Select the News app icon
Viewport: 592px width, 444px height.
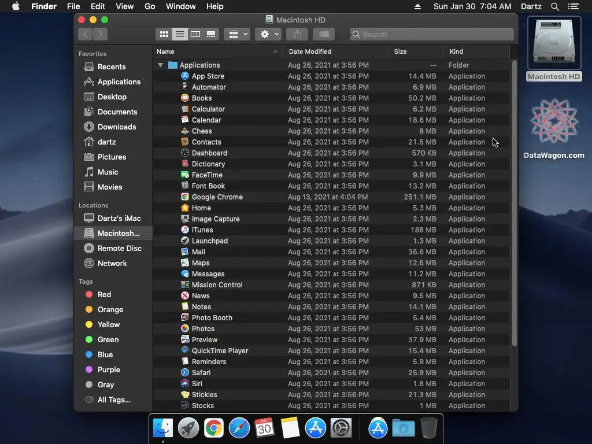click(184, 295)
